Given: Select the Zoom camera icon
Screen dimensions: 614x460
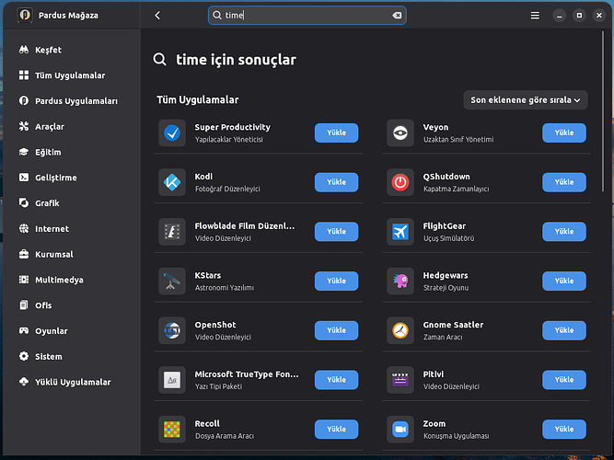Looking at the screenshot, I should [x=400, y=429].
